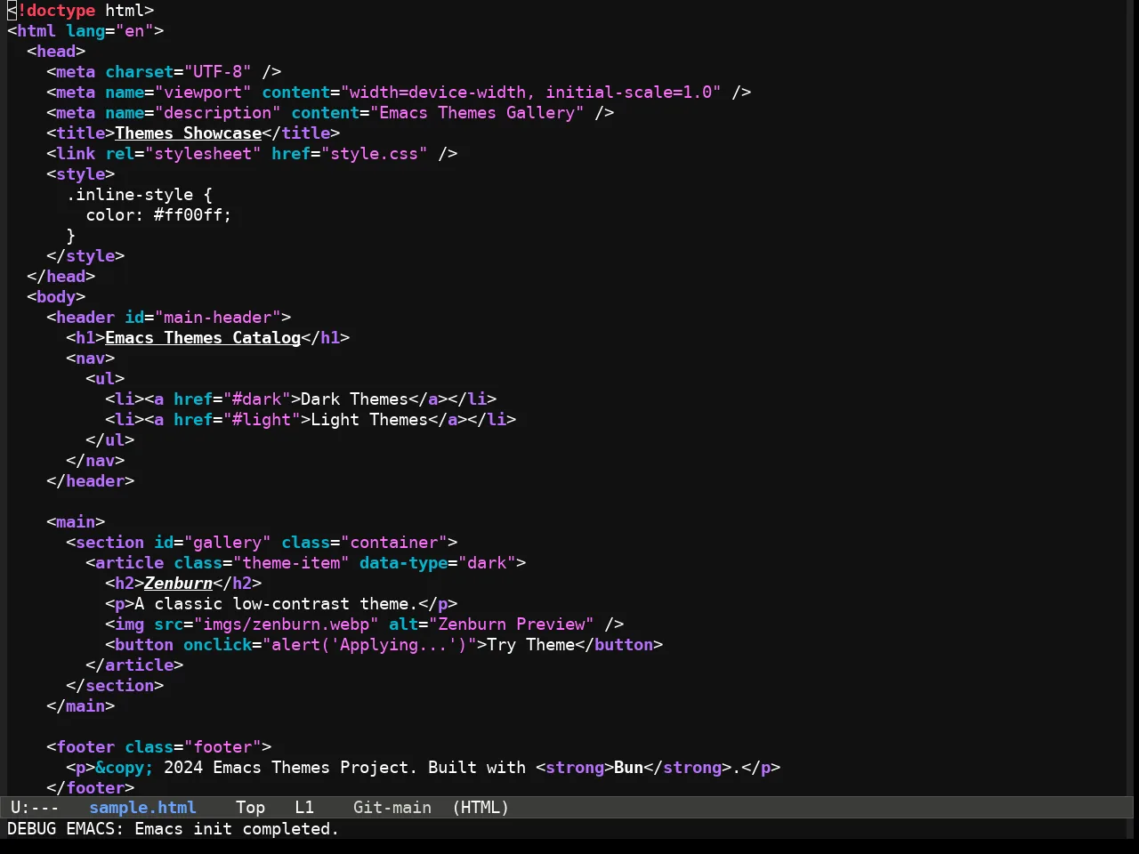Click the "style.css" href string
This screenshot has height=854, width=1139.
[x=379, y=154]
